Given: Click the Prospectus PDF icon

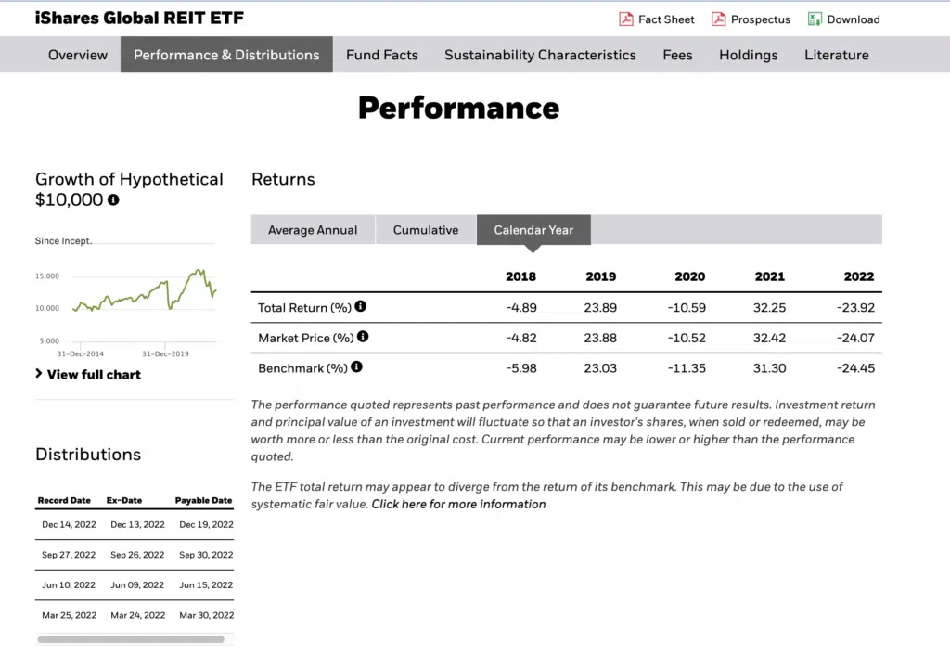Looking at the screenshot, I should 718,19.
